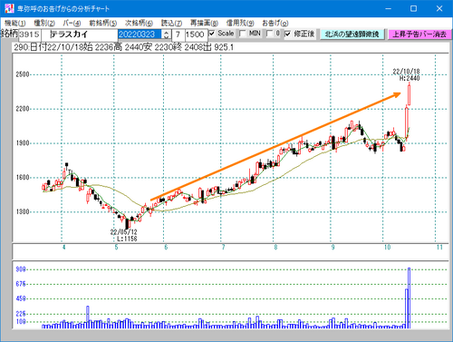Screen dimensions: 453x342
Task: Open the 信用残(9) menu
Action: [240, 23]
